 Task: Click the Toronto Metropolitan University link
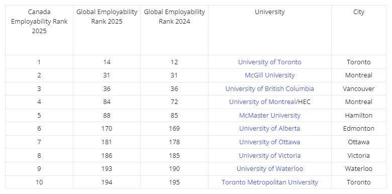pos(269,182)
